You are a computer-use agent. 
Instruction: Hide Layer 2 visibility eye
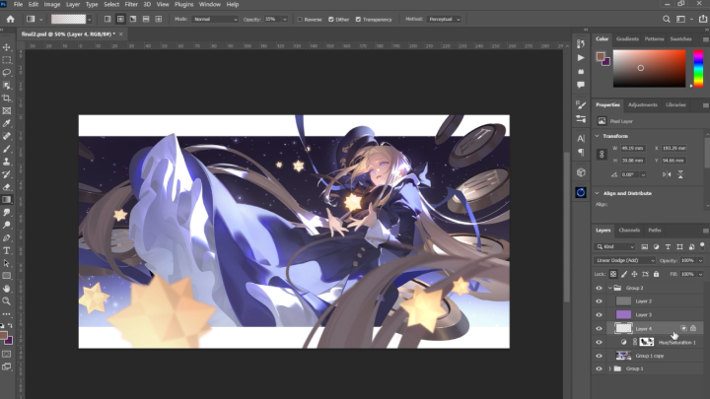click(600, 301)
